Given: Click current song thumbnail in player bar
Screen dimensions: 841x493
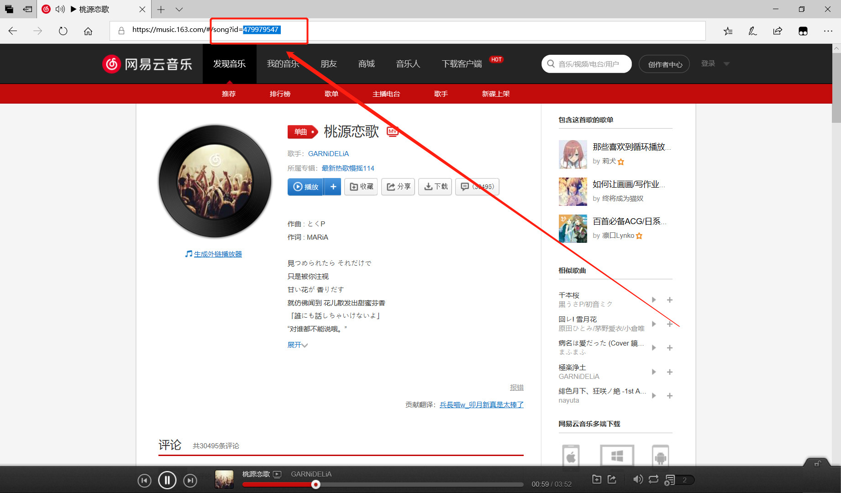Looking at the screenshot, I should (x=224, y=480).
